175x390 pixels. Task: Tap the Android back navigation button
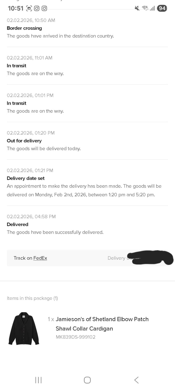(136, 380)
